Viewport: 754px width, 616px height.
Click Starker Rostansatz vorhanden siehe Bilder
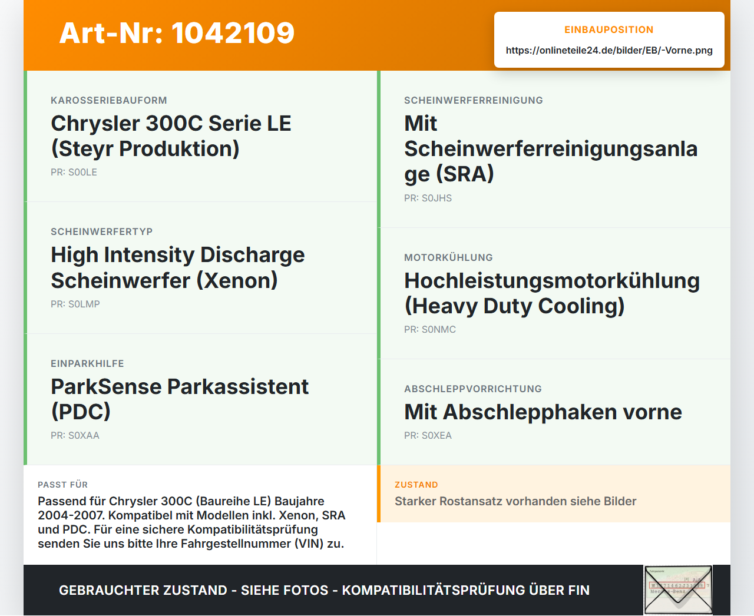[515, 501]
